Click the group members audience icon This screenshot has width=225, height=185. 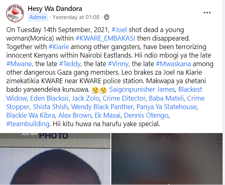tap(106, 17)
